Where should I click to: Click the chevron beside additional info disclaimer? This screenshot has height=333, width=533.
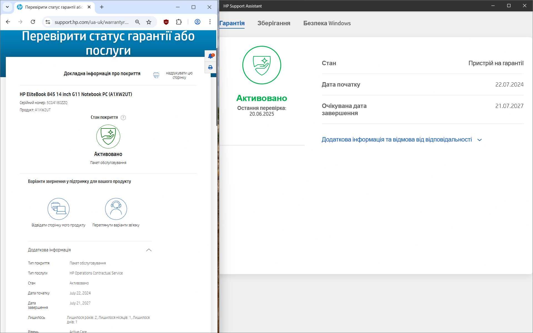479,140
